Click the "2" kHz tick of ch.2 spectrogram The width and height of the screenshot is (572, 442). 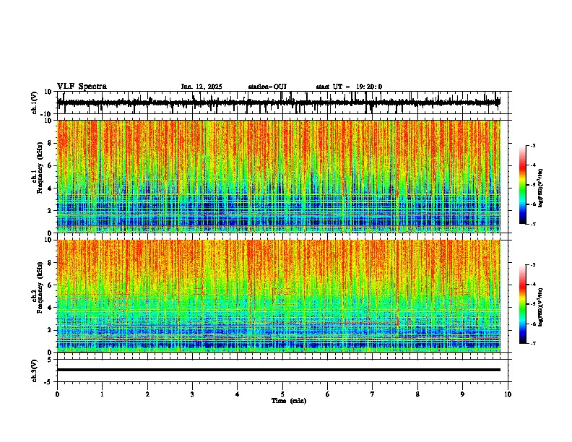50,330
